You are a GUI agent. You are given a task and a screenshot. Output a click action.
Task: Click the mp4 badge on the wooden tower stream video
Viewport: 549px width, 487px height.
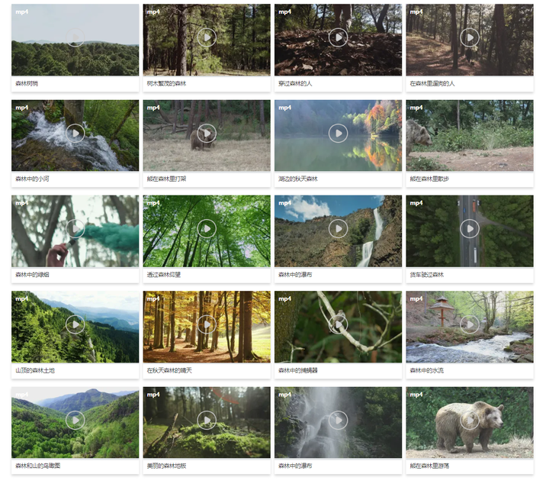click(x=416, y=298)
